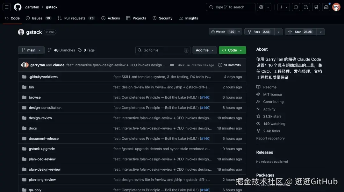The width and height of the screenshot is (344, 192).
Task: Click the Fork button
Action: [x=259, y=32]
